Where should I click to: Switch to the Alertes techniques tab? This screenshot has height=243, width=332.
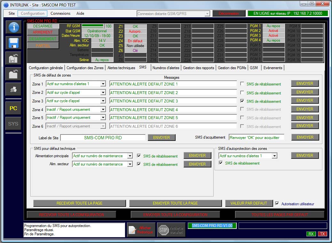(x=121, y=68)
